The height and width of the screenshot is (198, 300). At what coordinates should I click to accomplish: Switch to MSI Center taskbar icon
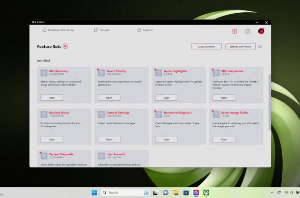point(196,192)
